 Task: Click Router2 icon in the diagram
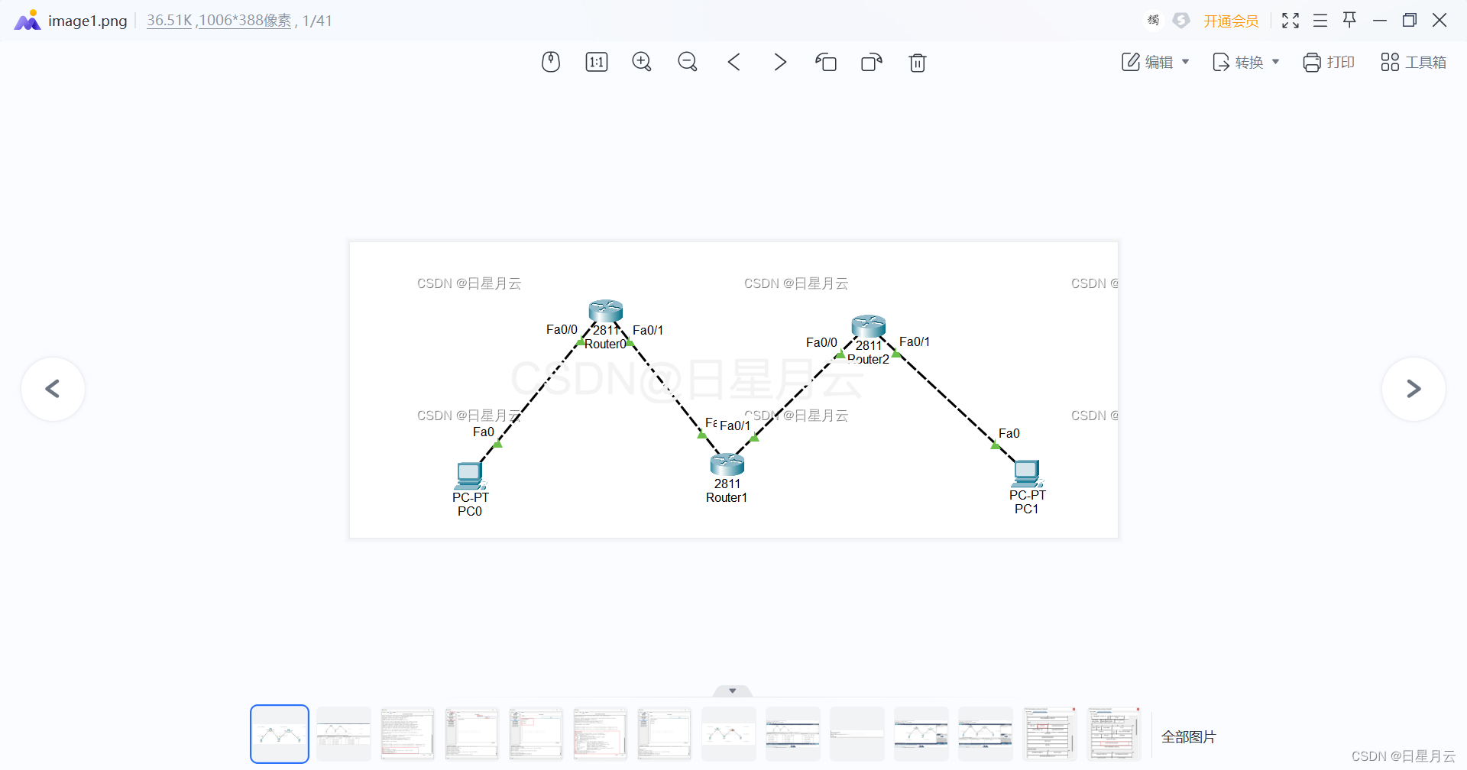869,326
